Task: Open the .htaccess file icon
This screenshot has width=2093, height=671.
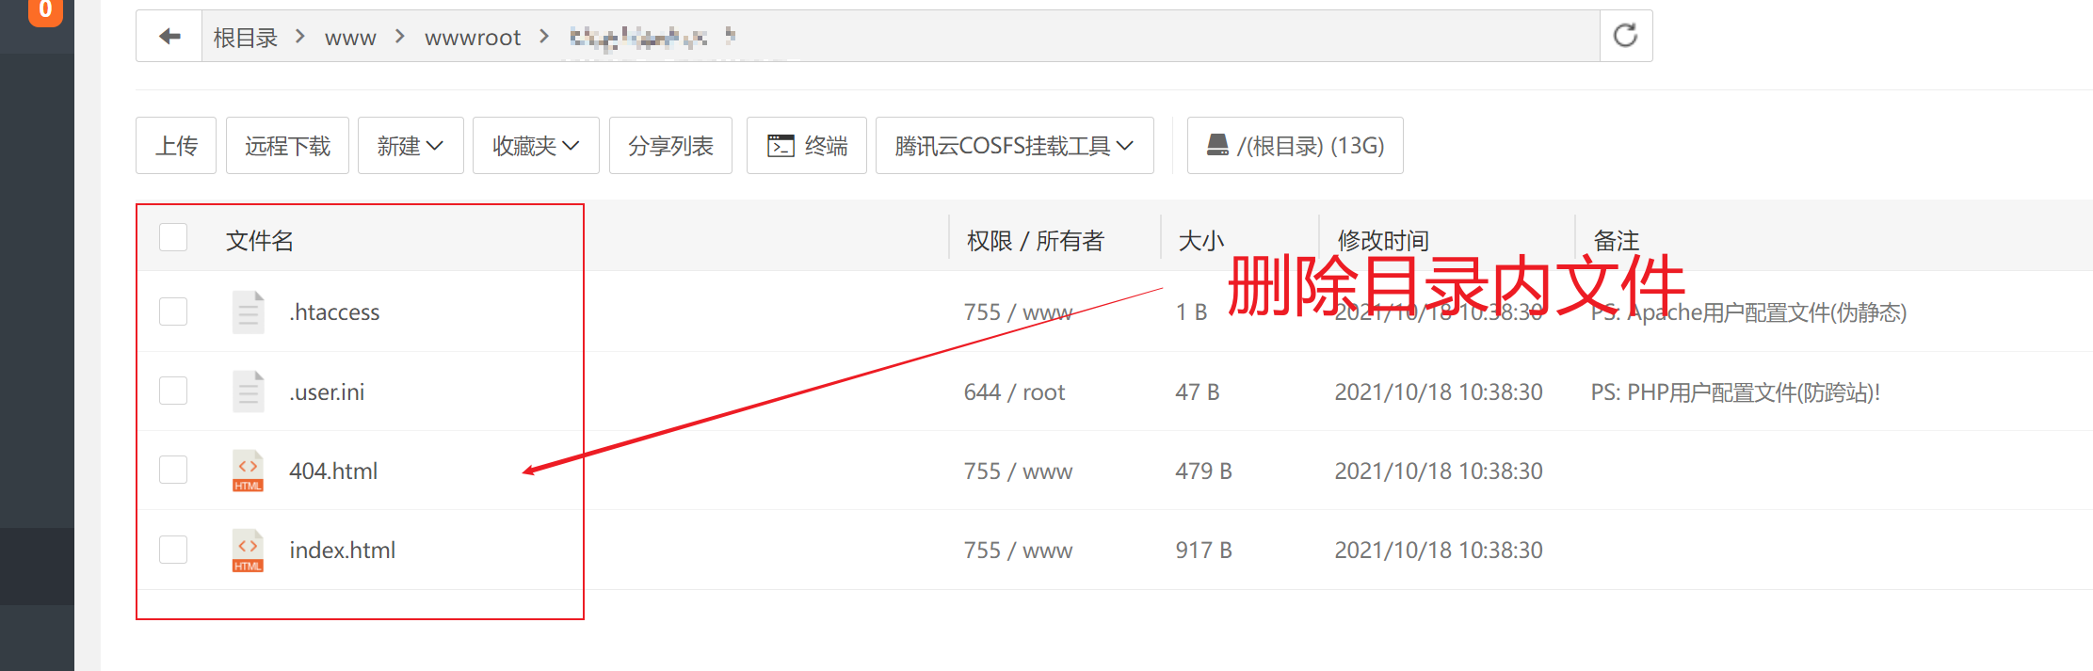Action: [249, 312]
